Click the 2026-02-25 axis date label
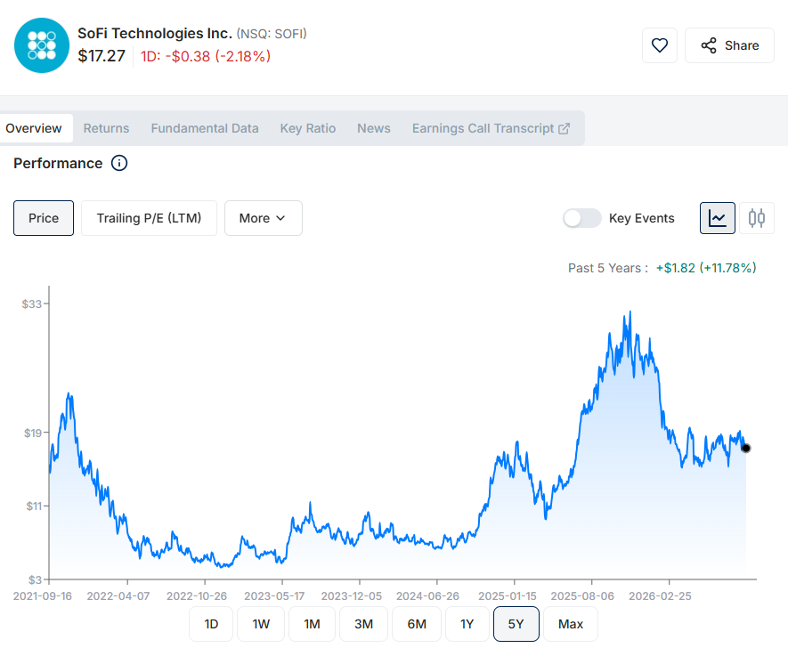 coord(660,595)
